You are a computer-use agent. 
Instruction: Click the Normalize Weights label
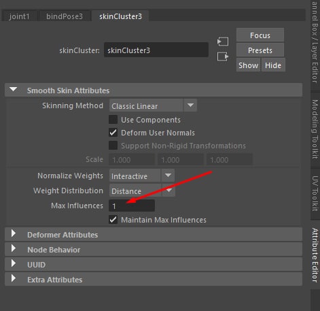70,176
